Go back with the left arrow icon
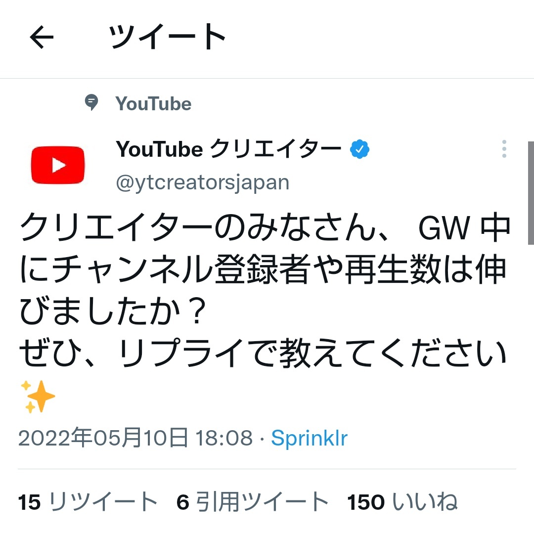This screenshot has height=534, width=534. (42, 37)
